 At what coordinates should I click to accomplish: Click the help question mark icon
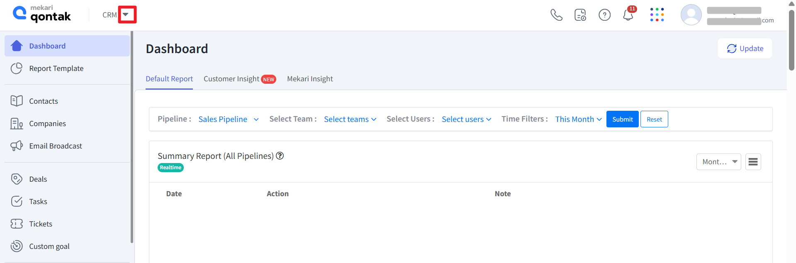[x=604, y=15]
